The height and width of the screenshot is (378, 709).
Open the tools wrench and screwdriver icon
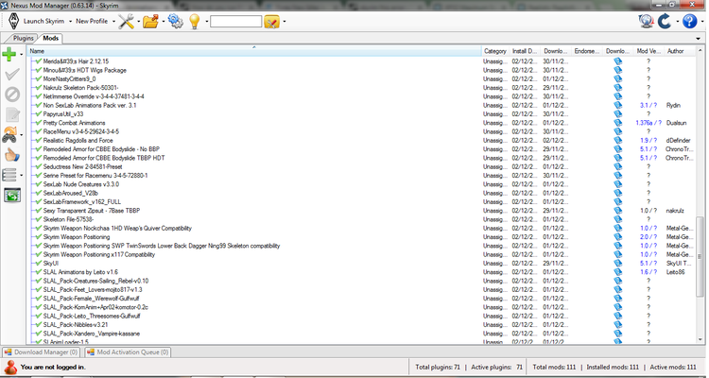click(126, 21)
